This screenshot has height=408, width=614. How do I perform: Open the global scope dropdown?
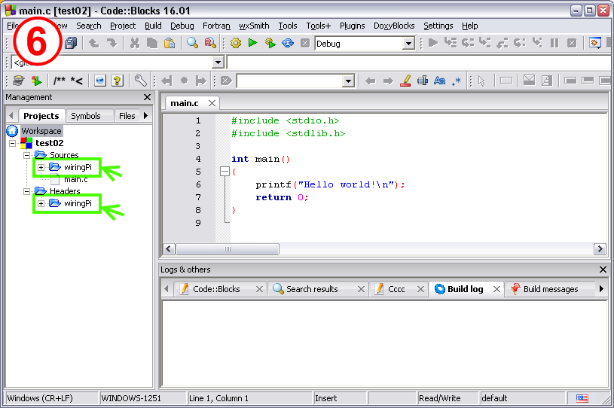[218, 62]
